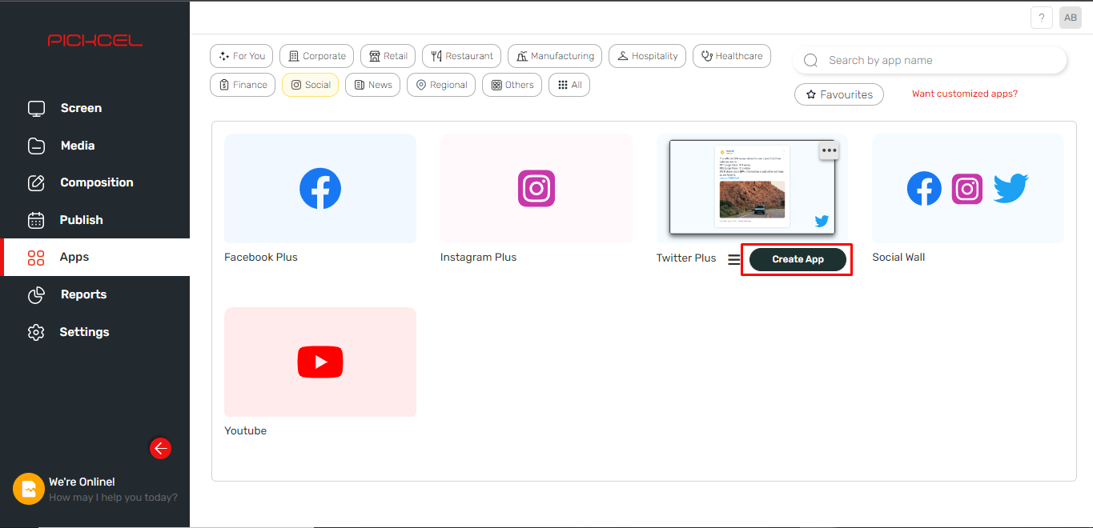Viewport: 1093px width, 528px height.
Task: Select the Social category filter
Action: [310, 85]
